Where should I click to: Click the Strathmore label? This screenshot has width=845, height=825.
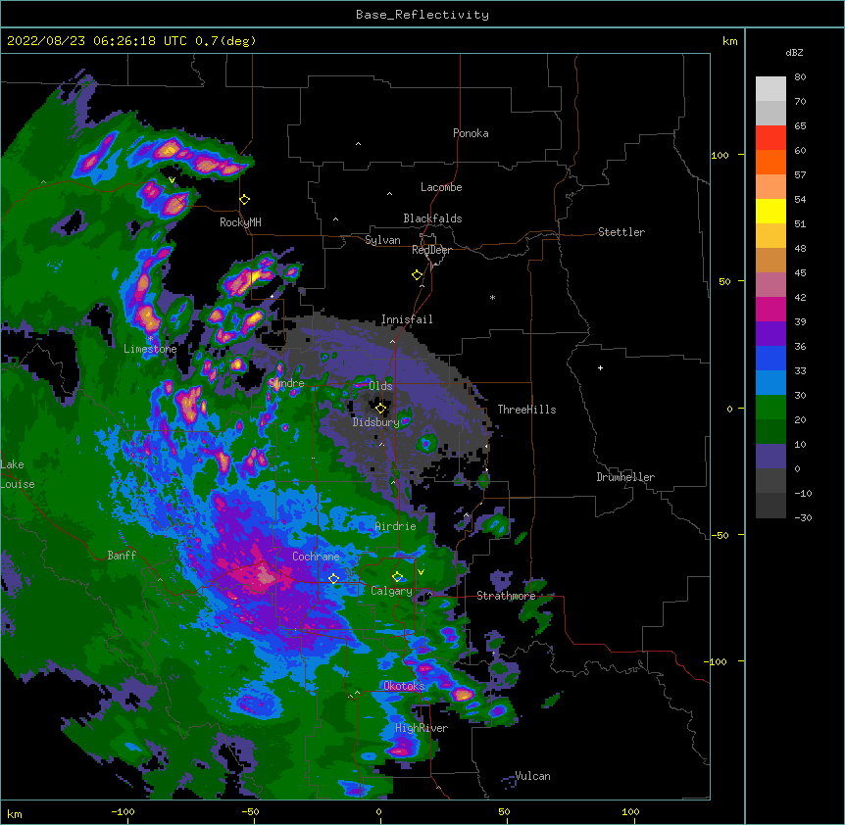click(x=506, y=596)
